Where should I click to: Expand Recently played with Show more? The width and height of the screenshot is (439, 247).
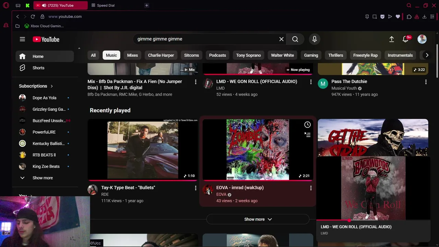pyautogui.click(x=258, y=219)
